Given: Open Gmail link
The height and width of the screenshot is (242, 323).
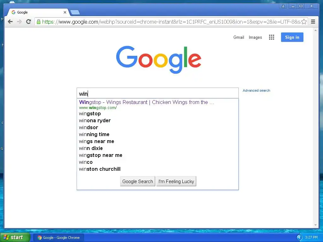Looking at the screenshot, I should point(239,37).
